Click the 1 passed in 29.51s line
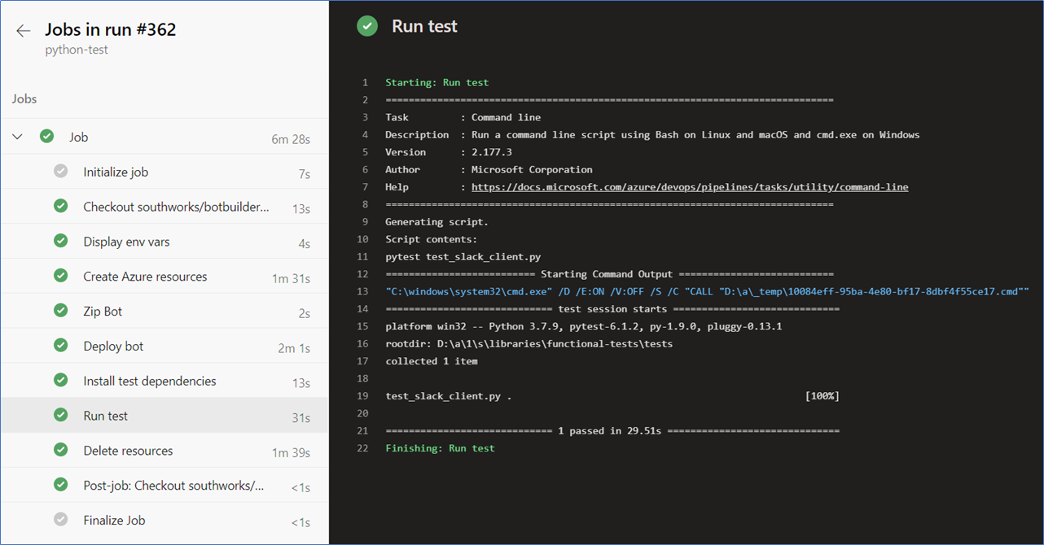Screen dimensions: 1044x545 (x=612, y=430)
